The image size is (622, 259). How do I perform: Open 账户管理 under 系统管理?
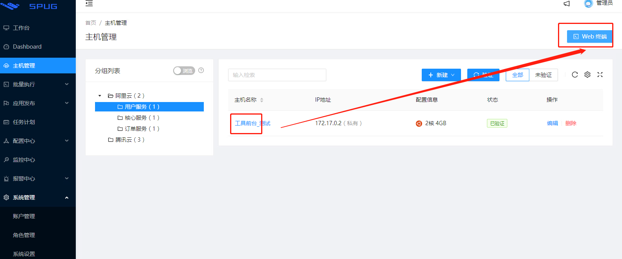tap(38, 216)
